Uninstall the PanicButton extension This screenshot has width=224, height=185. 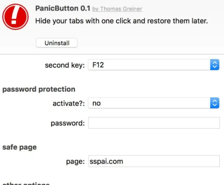click(x=57, y=43)
